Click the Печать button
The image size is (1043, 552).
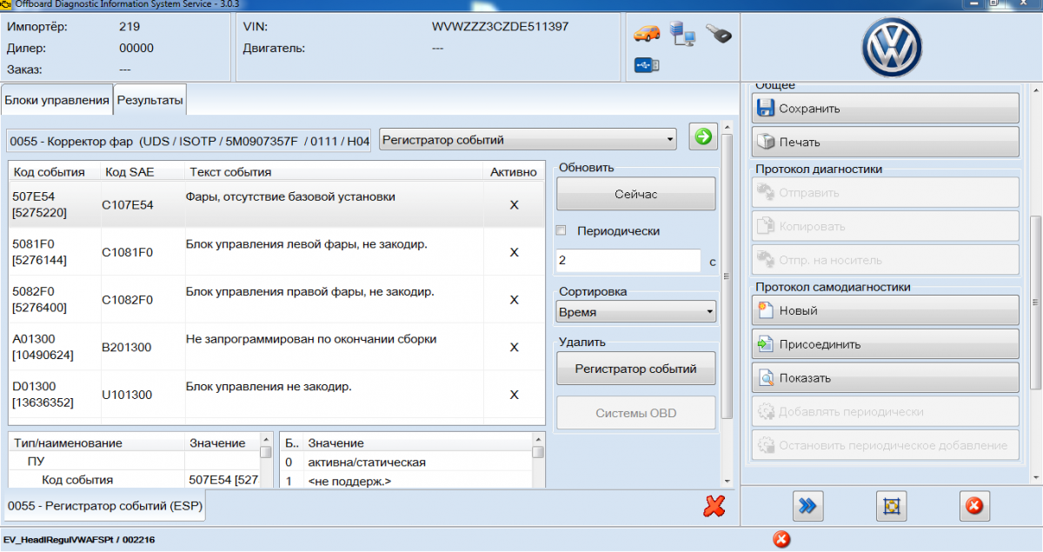click(x=885, y=142)
